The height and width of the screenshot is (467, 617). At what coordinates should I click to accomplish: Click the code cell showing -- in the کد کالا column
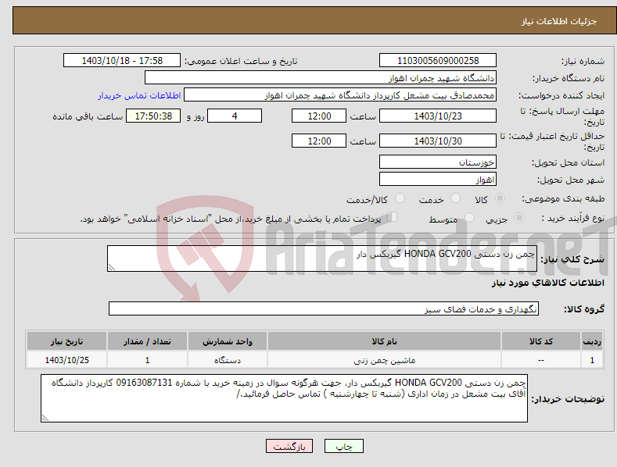[541, 360]
